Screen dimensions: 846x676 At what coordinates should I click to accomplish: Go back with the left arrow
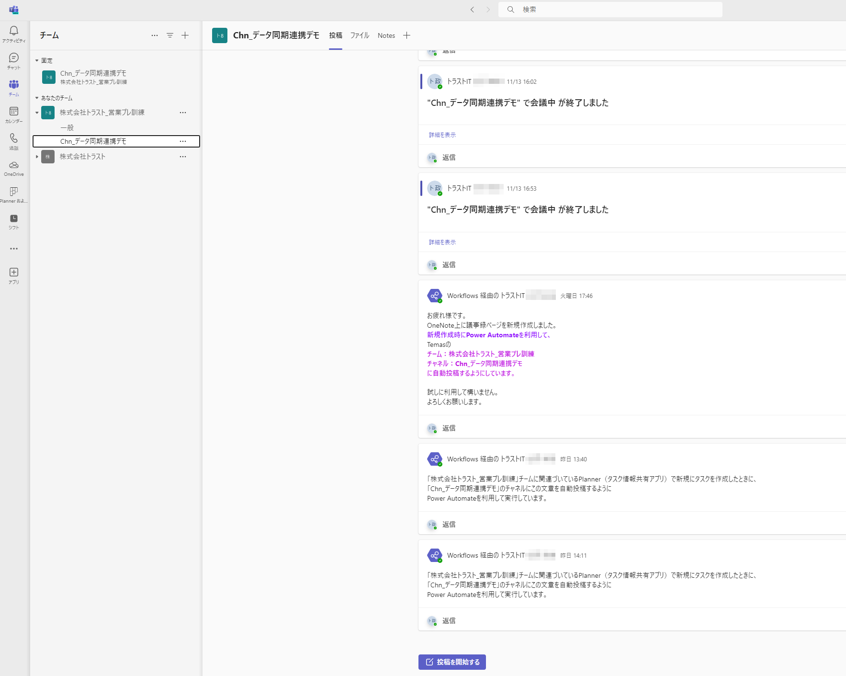point(472,10)
